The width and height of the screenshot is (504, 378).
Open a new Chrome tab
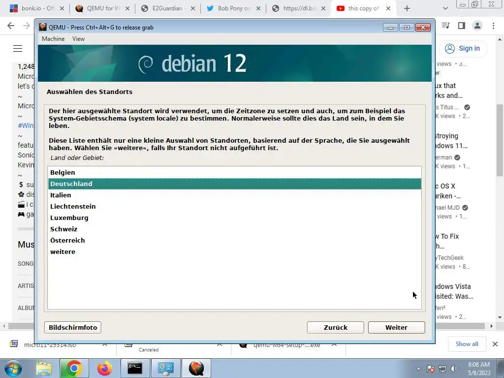pyautogui.click(x=407, y=8)
